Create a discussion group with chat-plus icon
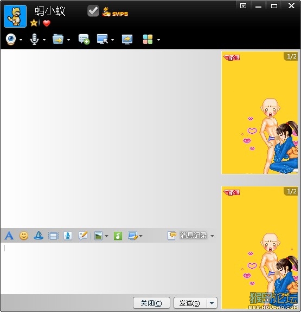Viewport: 301px width, 312px height. tap(84, 39)
